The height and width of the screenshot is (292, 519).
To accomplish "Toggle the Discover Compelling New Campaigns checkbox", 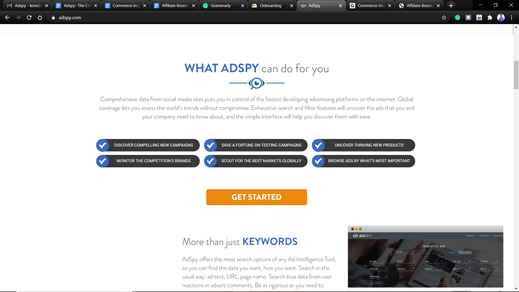I will click(x=103, y=145).
